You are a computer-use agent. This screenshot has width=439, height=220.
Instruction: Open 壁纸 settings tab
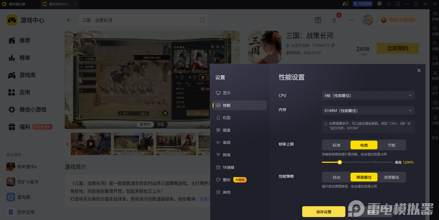coord(240,180)
